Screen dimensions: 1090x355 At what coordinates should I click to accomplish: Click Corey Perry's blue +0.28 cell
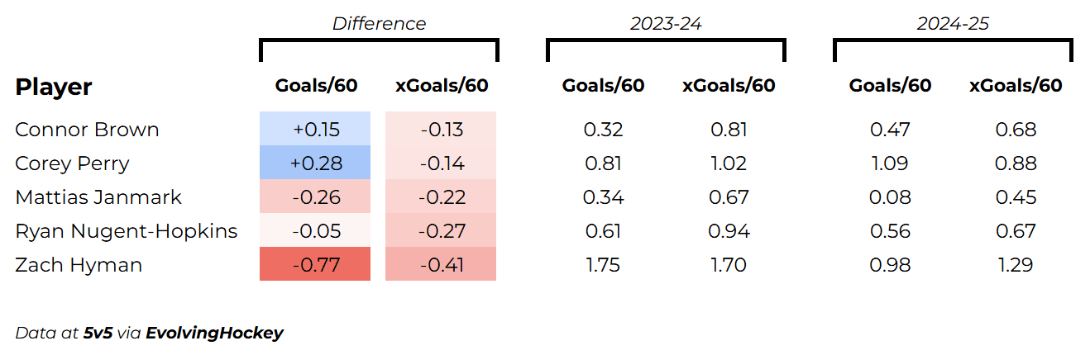[x=315, y=163]
